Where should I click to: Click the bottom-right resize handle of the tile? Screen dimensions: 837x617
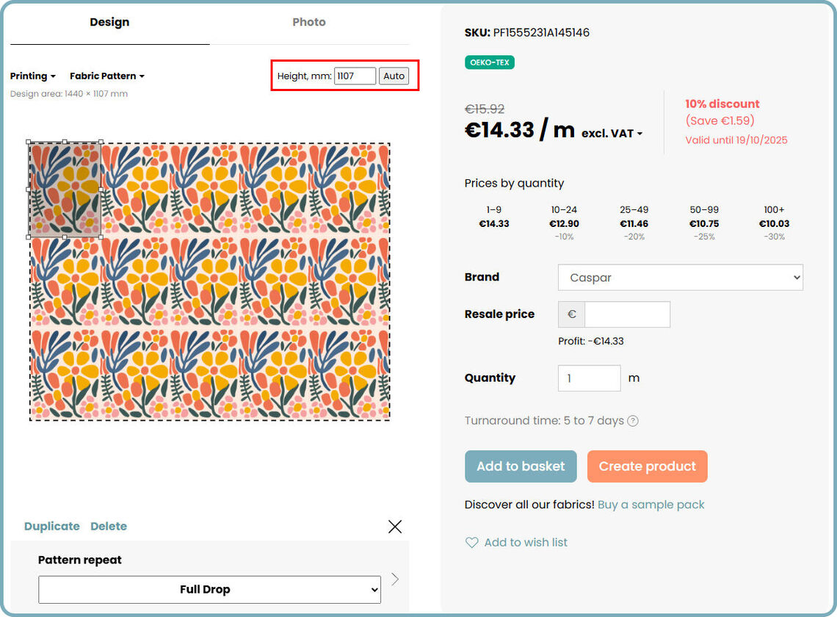(x=101, y=237)
